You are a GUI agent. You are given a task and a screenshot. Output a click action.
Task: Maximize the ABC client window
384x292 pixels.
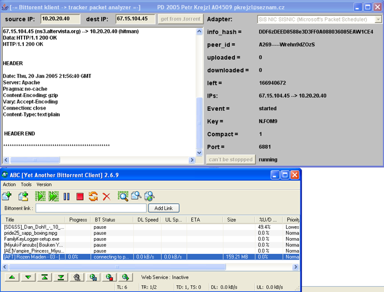click(x=284, y=175)
